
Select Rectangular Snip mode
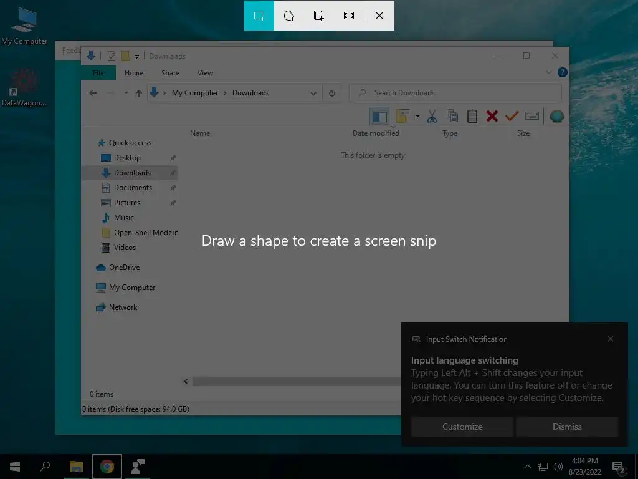click(x=259, y=16)
